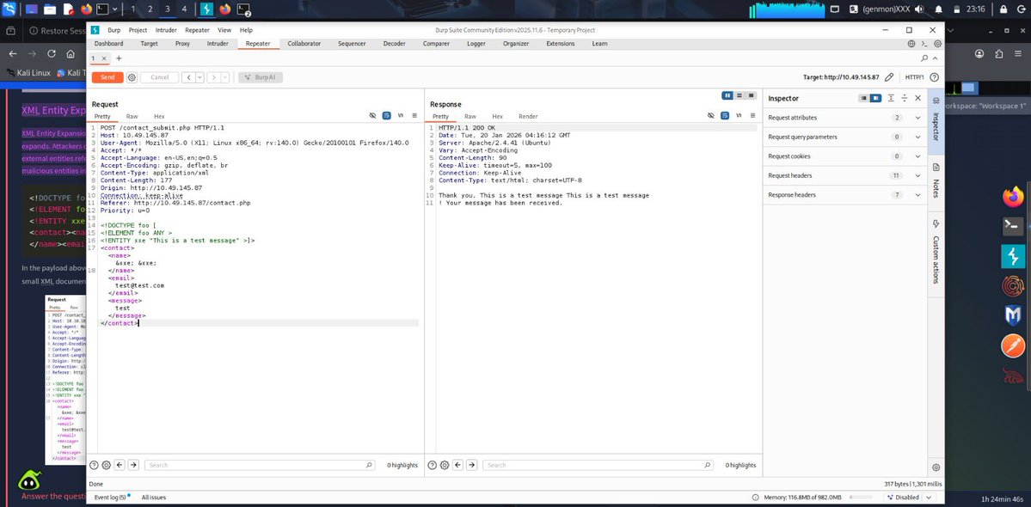Toggle hide non-printable in Request editor (eye-slash icon)
This screenshot has width=1031, height=507.
pyautogui.click(x=372, y=116)
